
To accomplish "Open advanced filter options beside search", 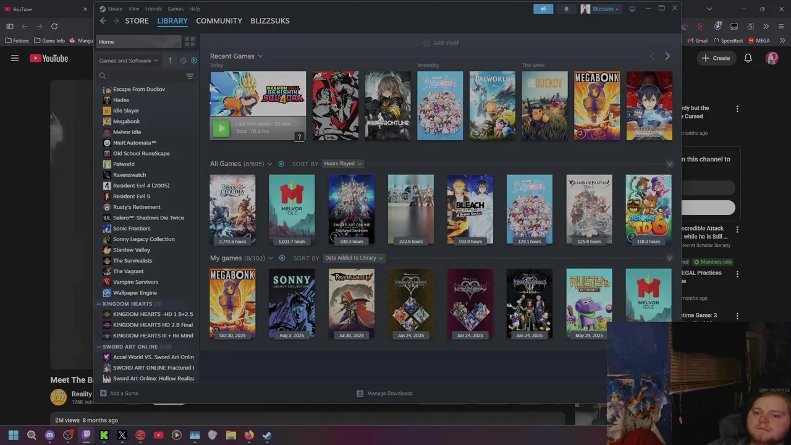I will coord(190,76).
